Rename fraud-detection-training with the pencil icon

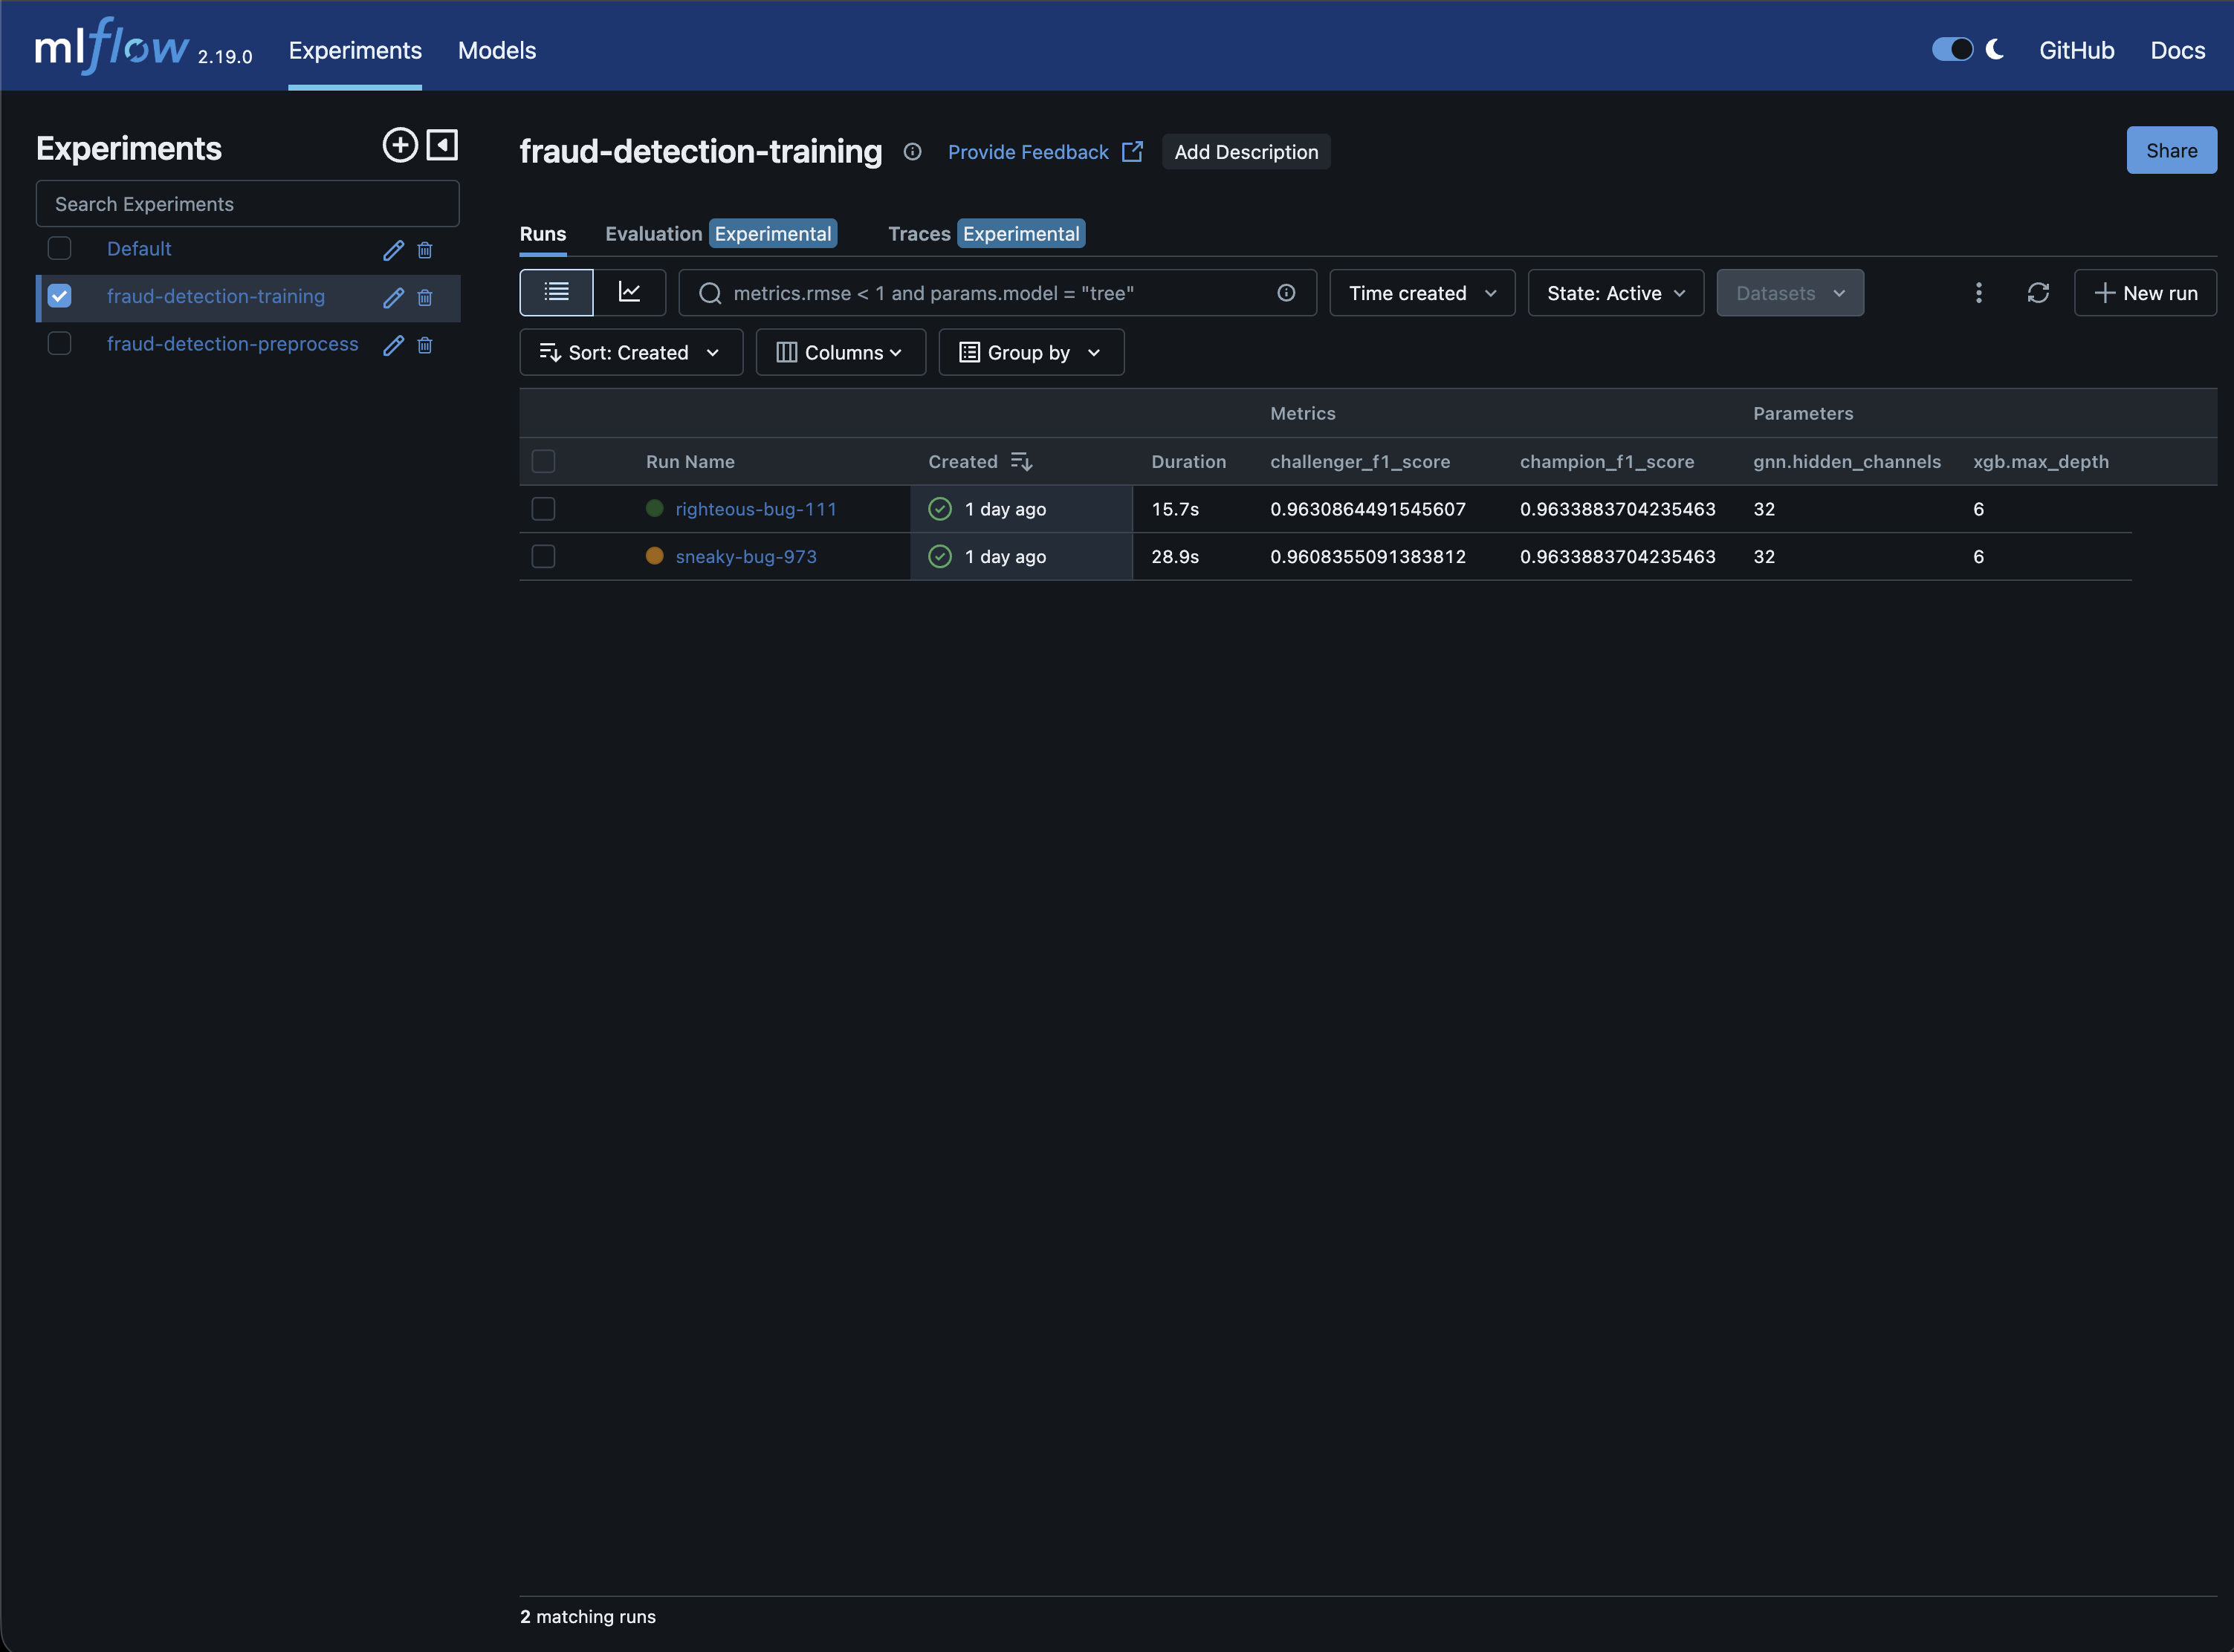coord(393,298)
